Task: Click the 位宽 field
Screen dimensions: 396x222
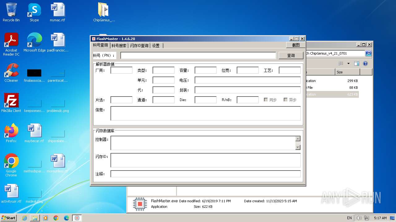Action: coord(247,70)
